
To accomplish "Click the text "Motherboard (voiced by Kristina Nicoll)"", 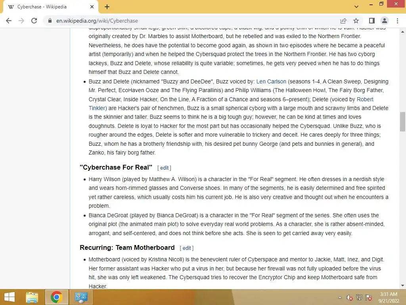I will click(136, 259).
